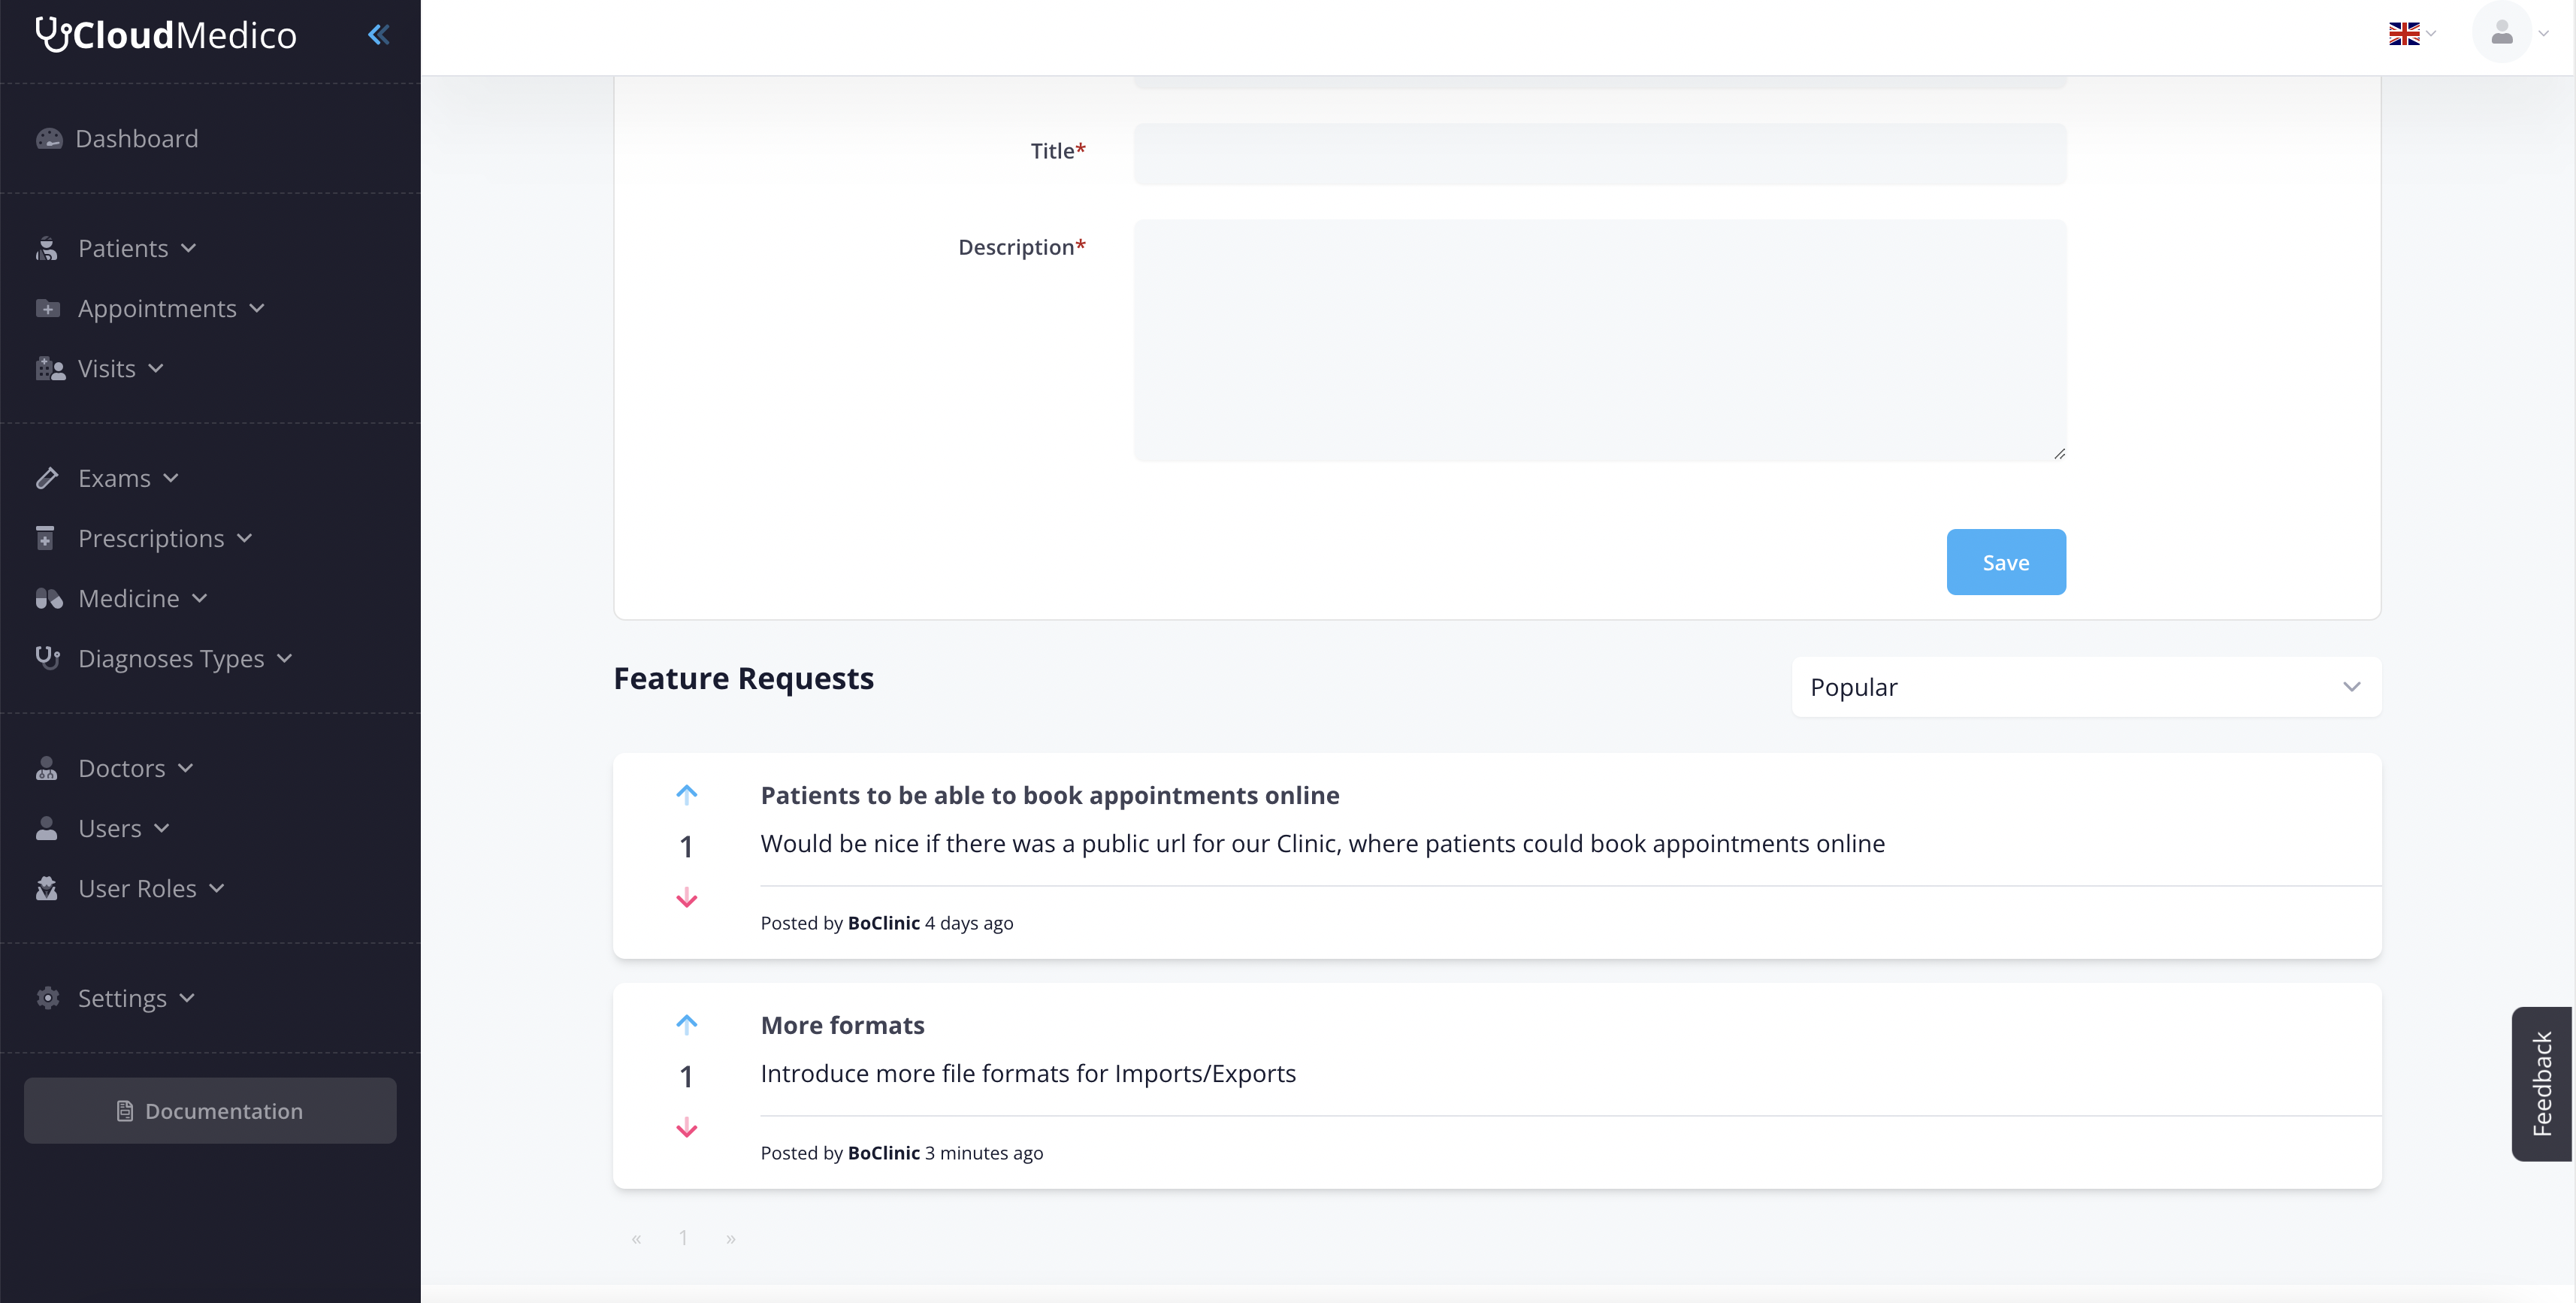
Task: Click the 'Feature Requests' heading
Action: (743, 679)
